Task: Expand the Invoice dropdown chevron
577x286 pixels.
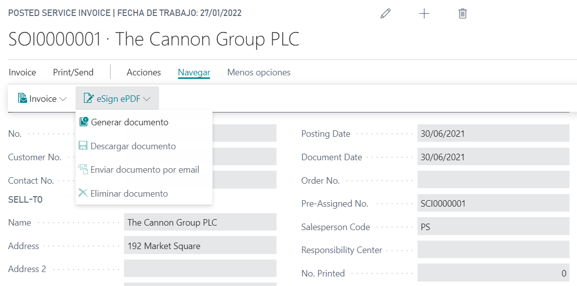Action: click(x=63, y=99)
